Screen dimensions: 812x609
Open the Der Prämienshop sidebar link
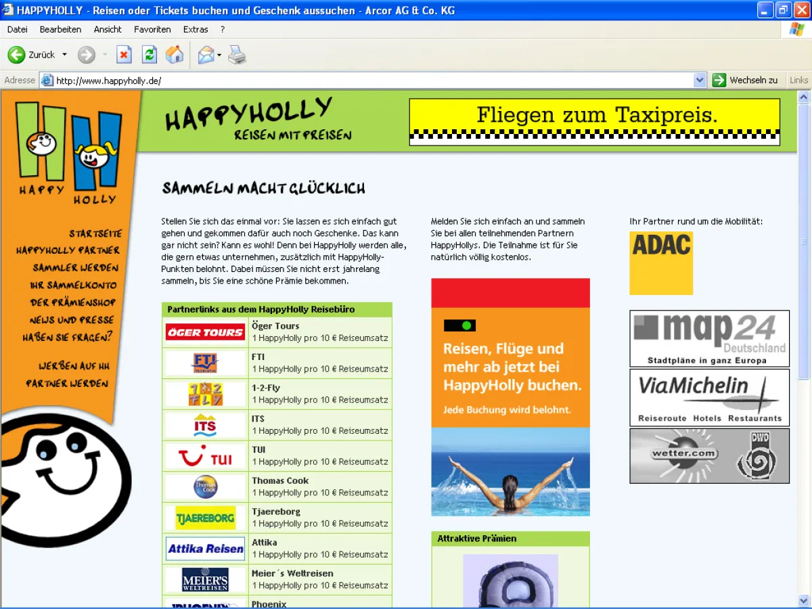click(x=73, y=302)
